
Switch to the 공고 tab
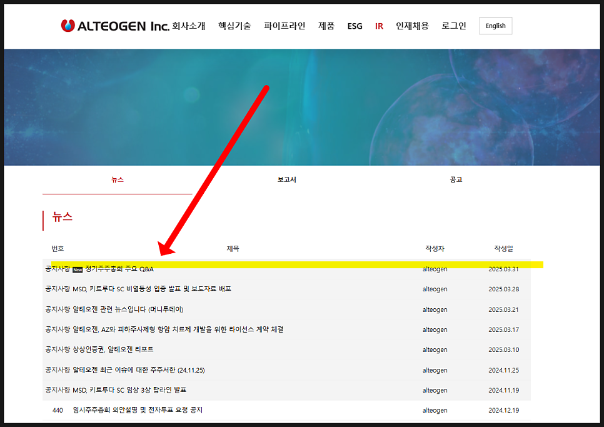point(456,180)
